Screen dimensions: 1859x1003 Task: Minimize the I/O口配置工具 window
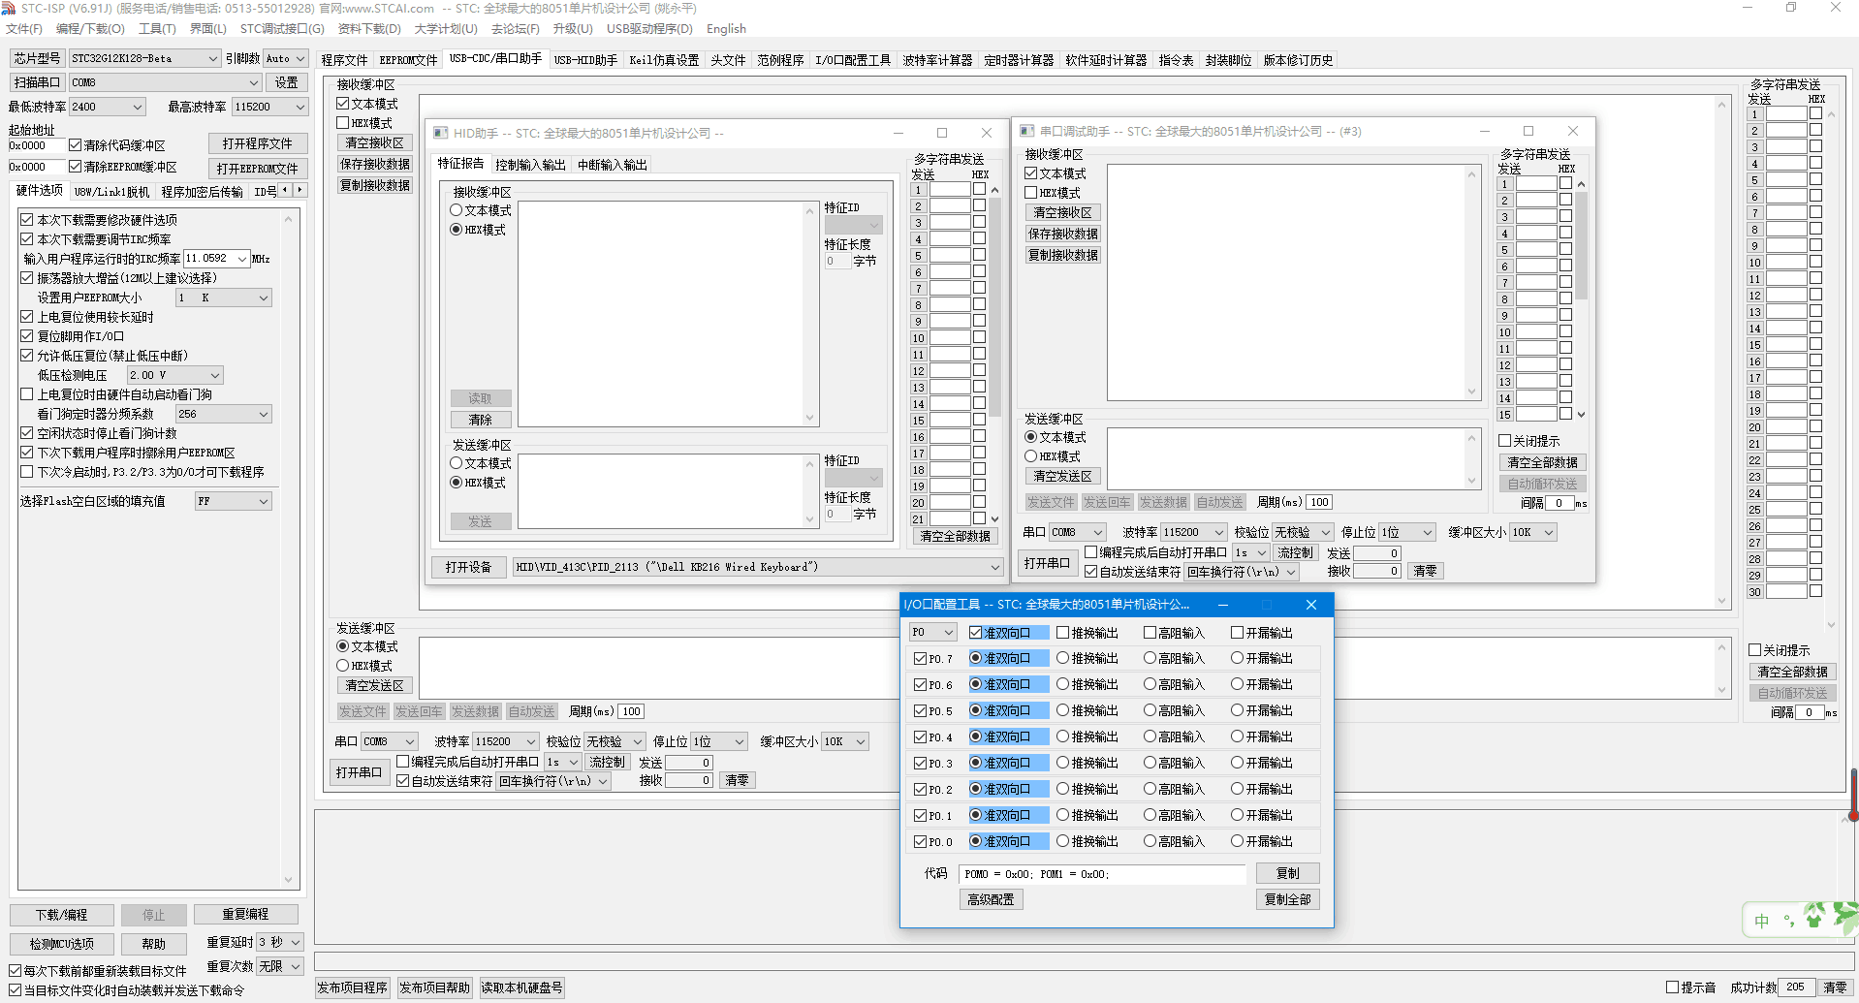(1223, 605)
